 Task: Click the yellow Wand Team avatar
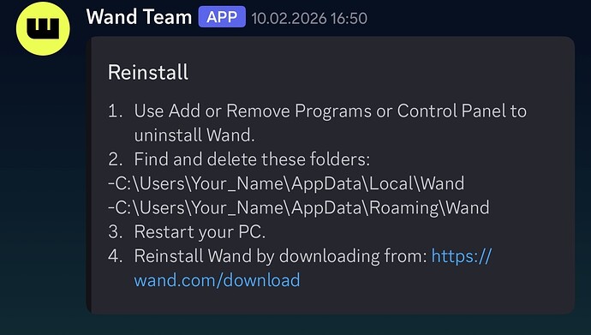[43, 28]
